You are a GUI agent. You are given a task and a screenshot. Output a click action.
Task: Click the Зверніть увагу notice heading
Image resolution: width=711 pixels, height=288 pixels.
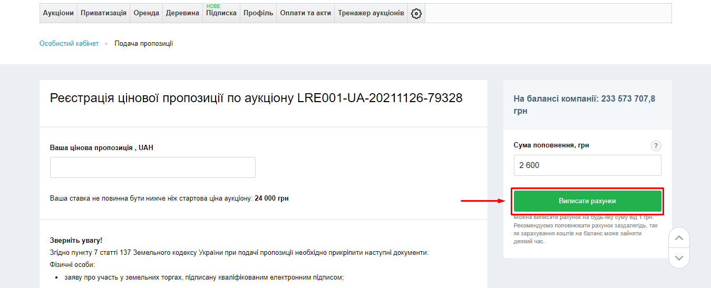pyautogui.click(x=76, y=240)
